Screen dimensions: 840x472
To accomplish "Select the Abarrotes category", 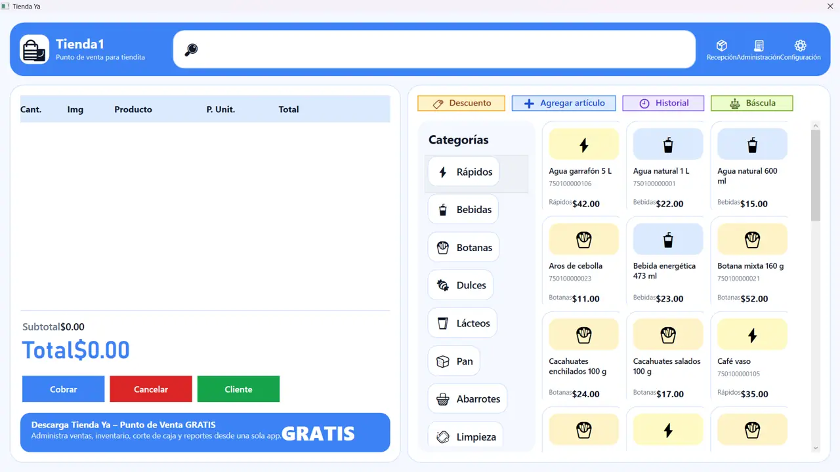I will click(x=467, y=399).
